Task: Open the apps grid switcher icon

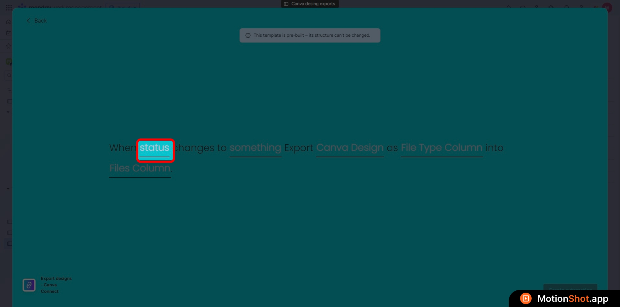Action: pos(9,7)
